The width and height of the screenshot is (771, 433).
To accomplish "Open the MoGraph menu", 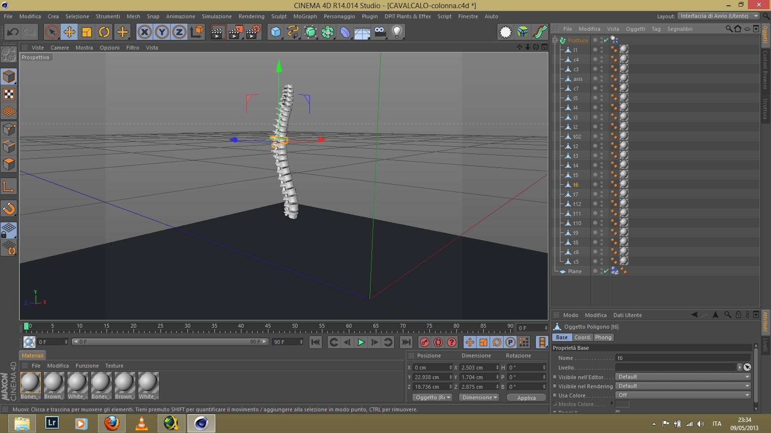I will pos(305,16).
